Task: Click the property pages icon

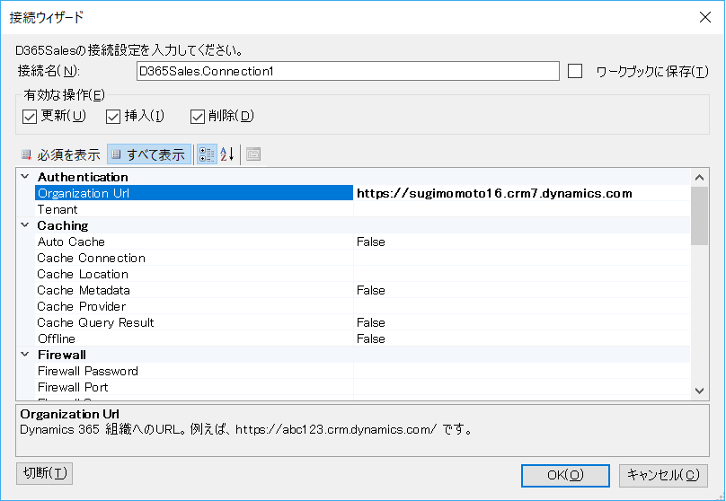Action: [x=253, y=154]
